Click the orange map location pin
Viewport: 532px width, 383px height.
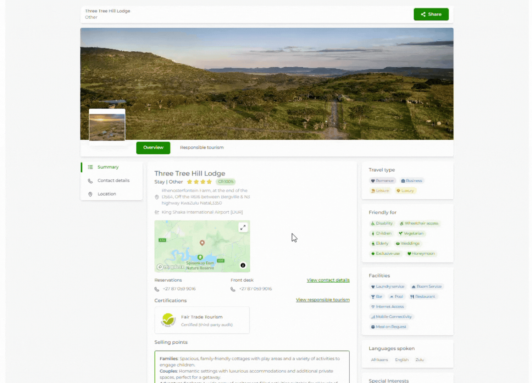(x=202, y=243)
